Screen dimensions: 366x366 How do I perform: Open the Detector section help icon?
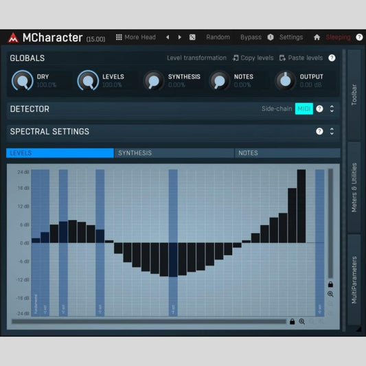click(x=319, y=108)
